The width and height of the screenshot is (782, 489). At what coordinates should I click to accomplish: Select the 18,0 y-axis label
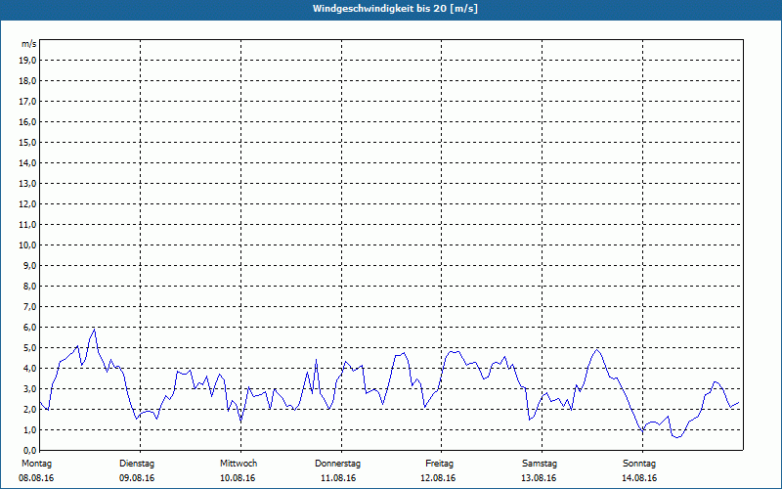coord(27,81)
